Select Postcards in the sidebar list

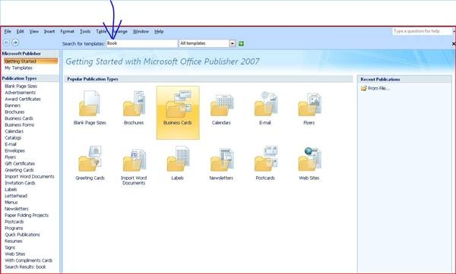tap(14, 222)
